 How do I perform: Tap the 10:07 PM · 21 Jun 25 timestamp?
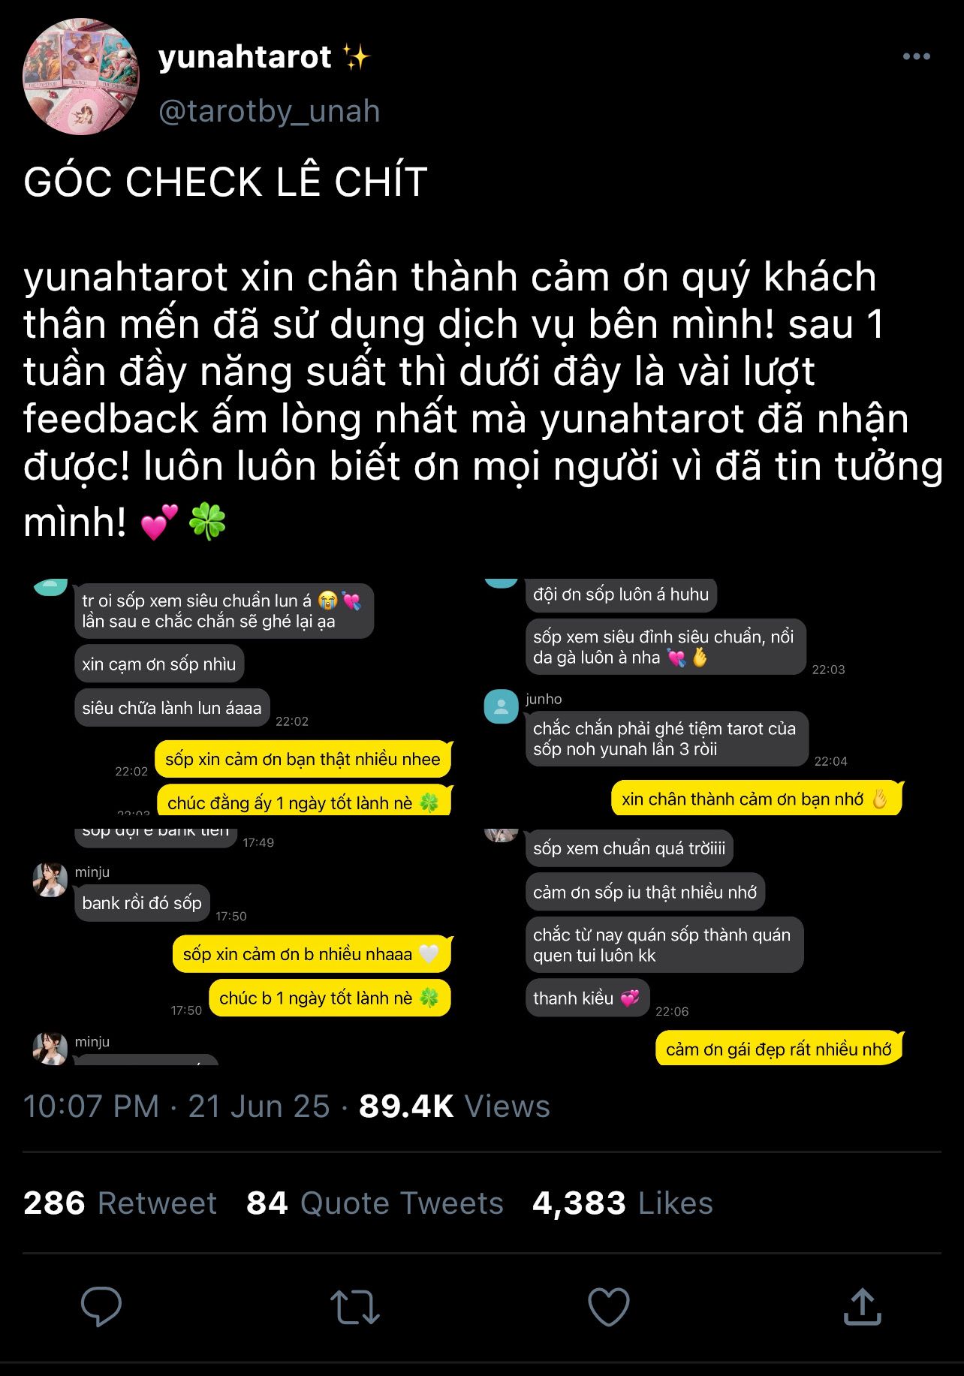(176, 1107)
